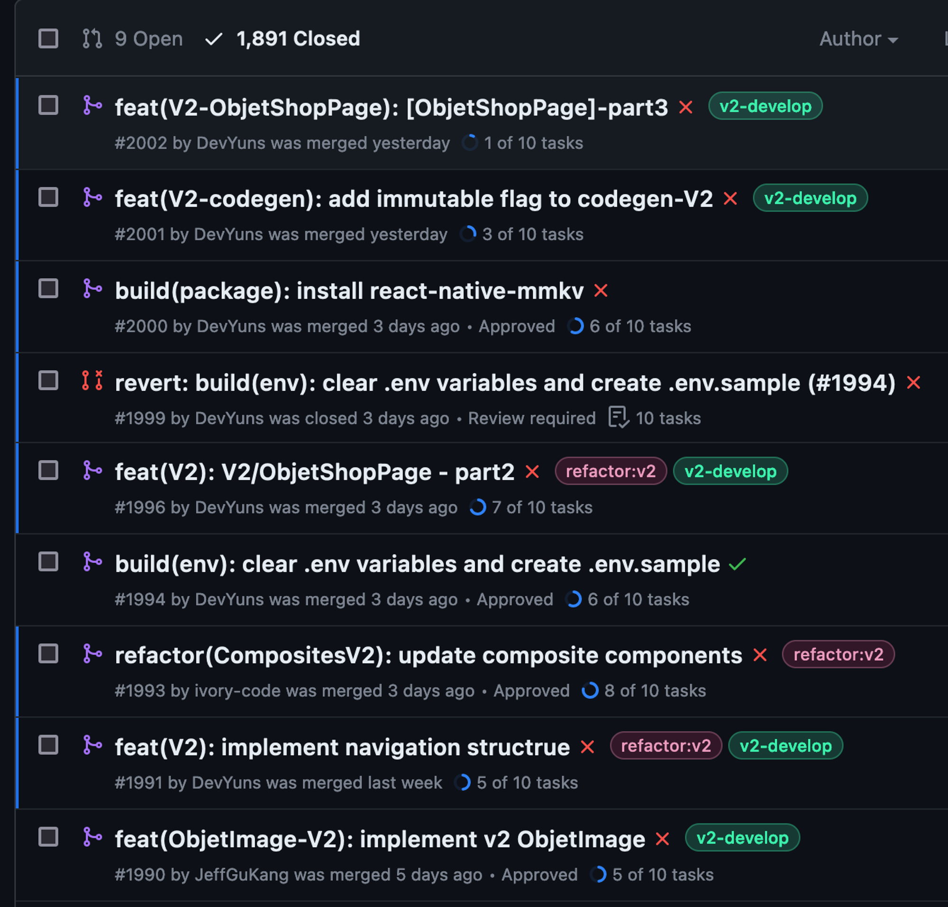Image resolution: width=948 pixels, height=907 pixels.
Task: Open the Author filter dropdown
Action: tap(858, 39)
